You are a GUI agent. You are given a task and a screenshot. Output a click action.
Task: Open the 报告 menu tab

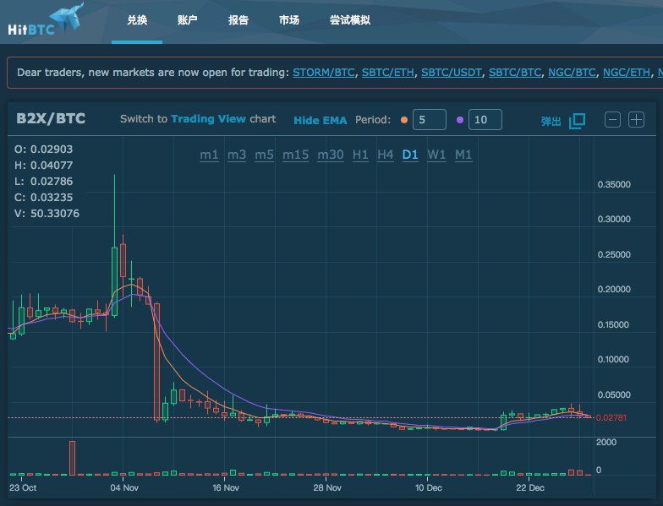[x=238, y=20]
